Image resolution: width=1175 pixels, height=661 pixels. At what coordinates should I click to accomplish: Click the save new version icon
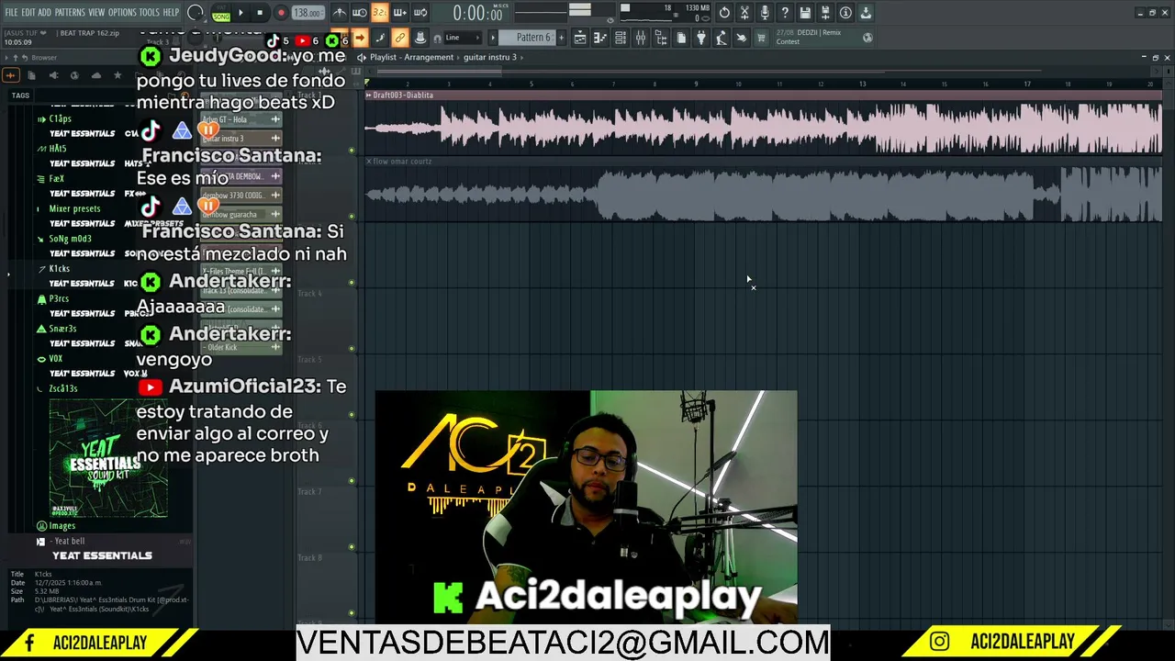click(x=825, y=13)
